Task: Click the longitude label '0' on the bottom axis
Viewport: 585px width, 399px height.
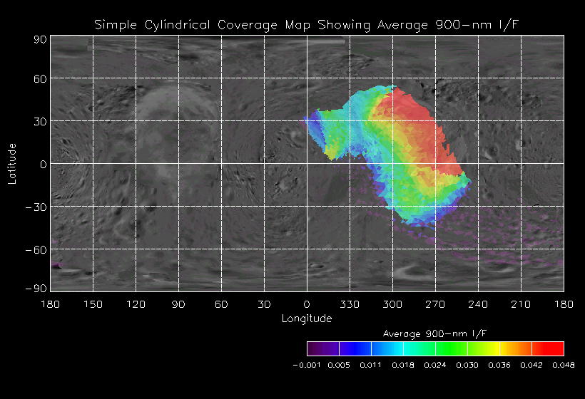Action: [307, 304]
